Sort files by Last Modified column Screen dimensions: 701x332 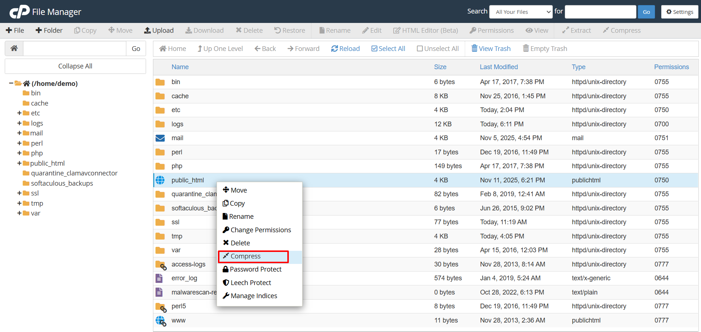(x=498, y=67)
